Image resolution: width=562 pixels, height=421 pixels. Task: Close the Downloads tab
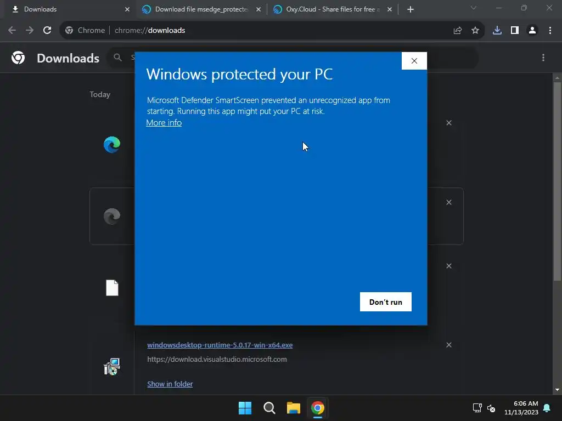point(127,9)
